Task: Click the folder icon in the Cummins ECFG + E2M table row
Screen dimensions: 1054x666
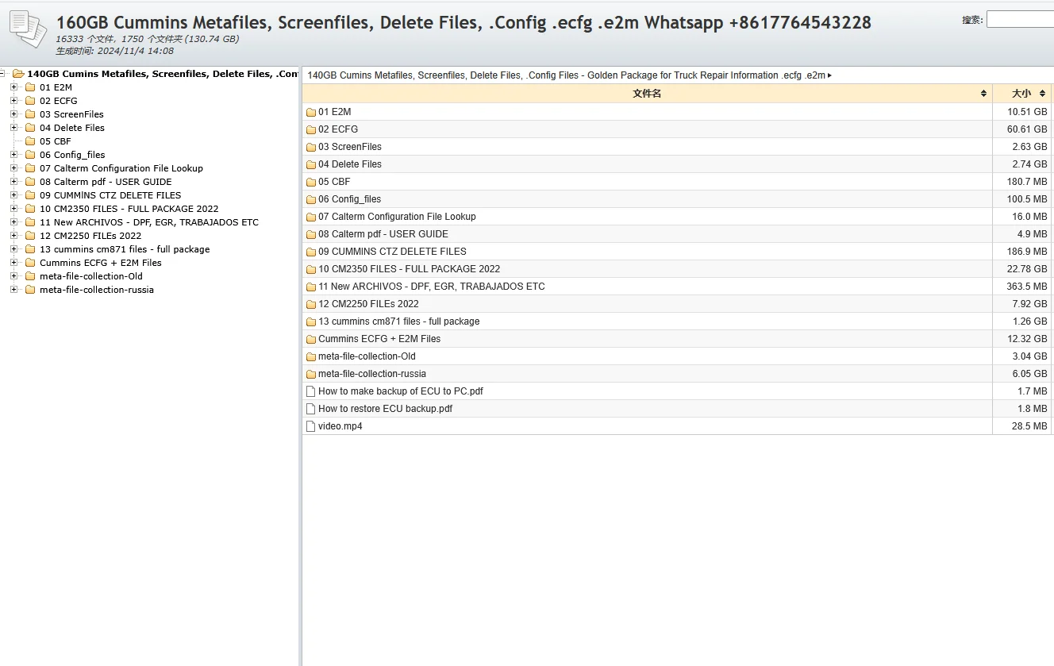Action: point(311,339)
